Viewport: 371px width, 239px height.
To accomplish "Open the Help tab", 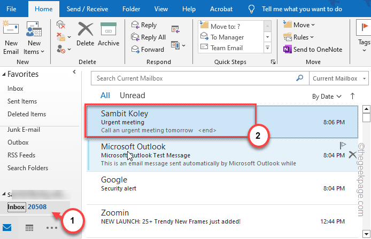I will pos(189,9).
